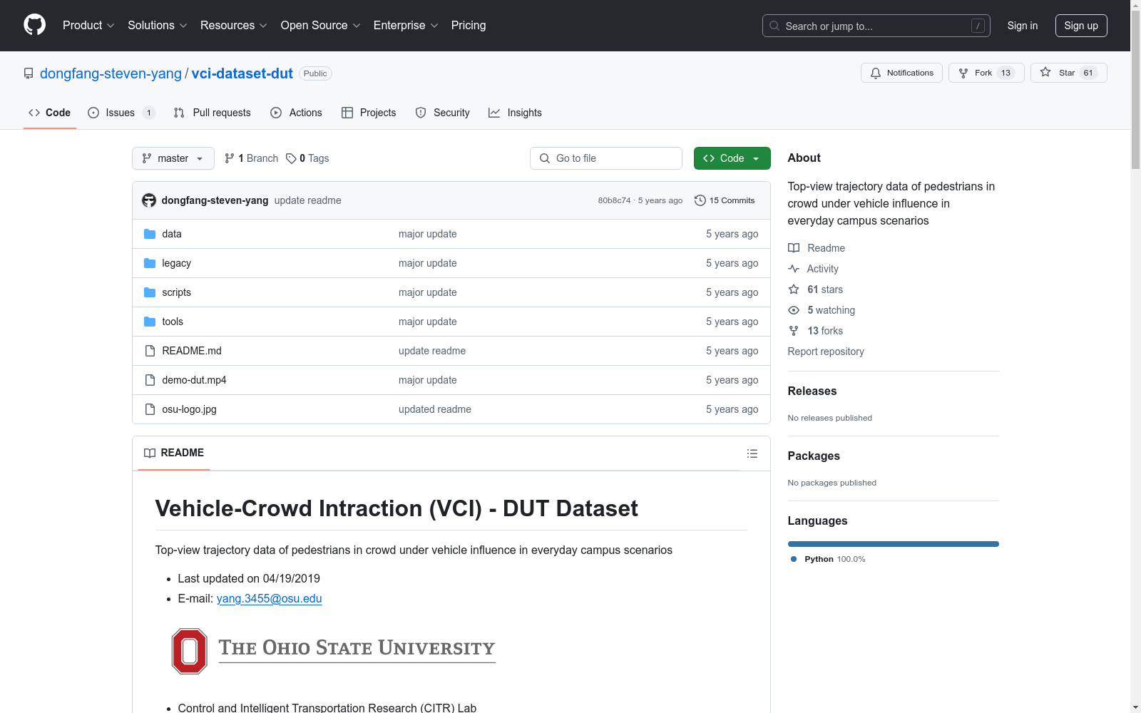The height and width of the screenshot is (713, 1141).
Task: Click the 'updated readme' commit message
Action: pos(435,409)
